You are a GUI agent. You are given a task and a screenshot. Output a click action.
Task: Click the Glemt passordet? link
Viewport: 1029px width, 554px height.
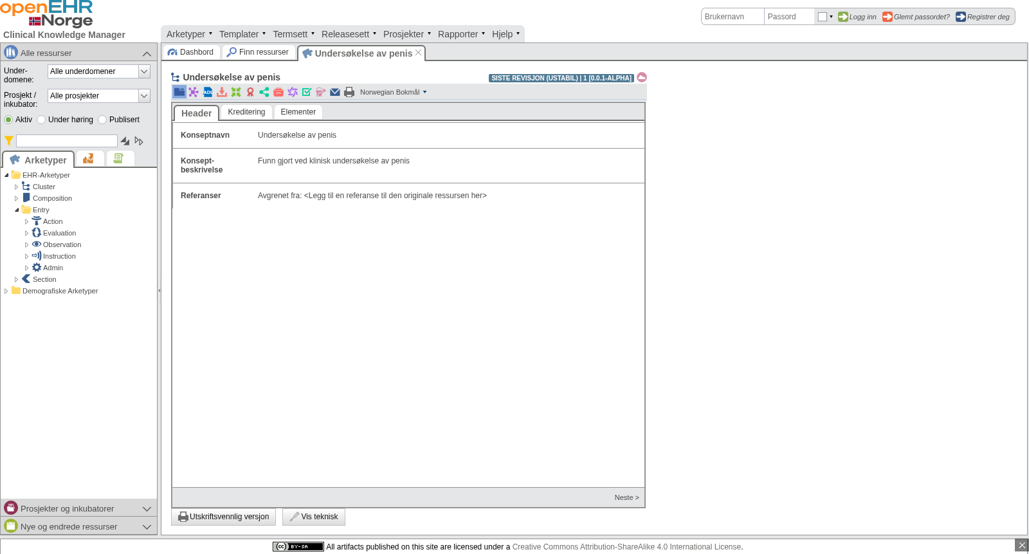[x=916, y=17]
